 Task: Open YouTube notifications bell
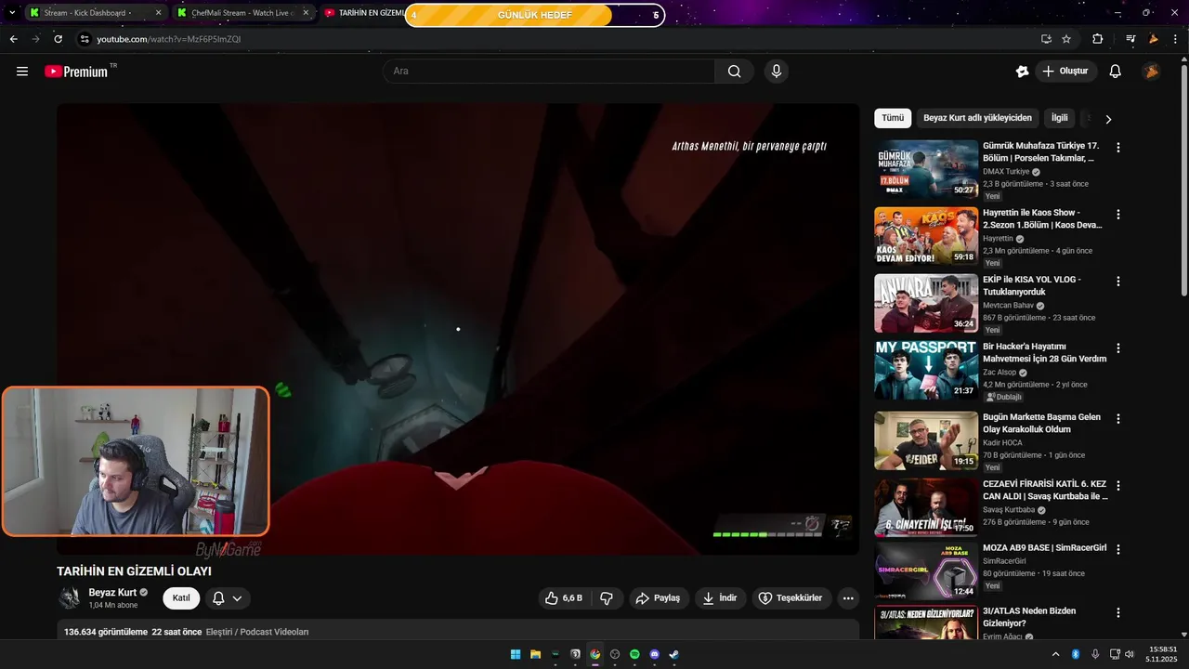(x=1116, y=72)
